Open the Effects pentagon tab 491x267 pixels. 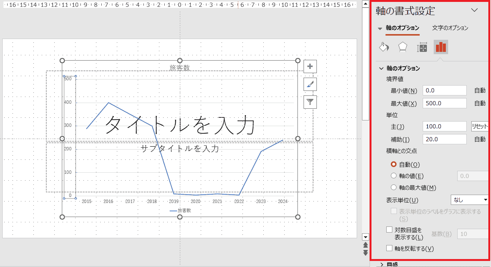point(402,47)
